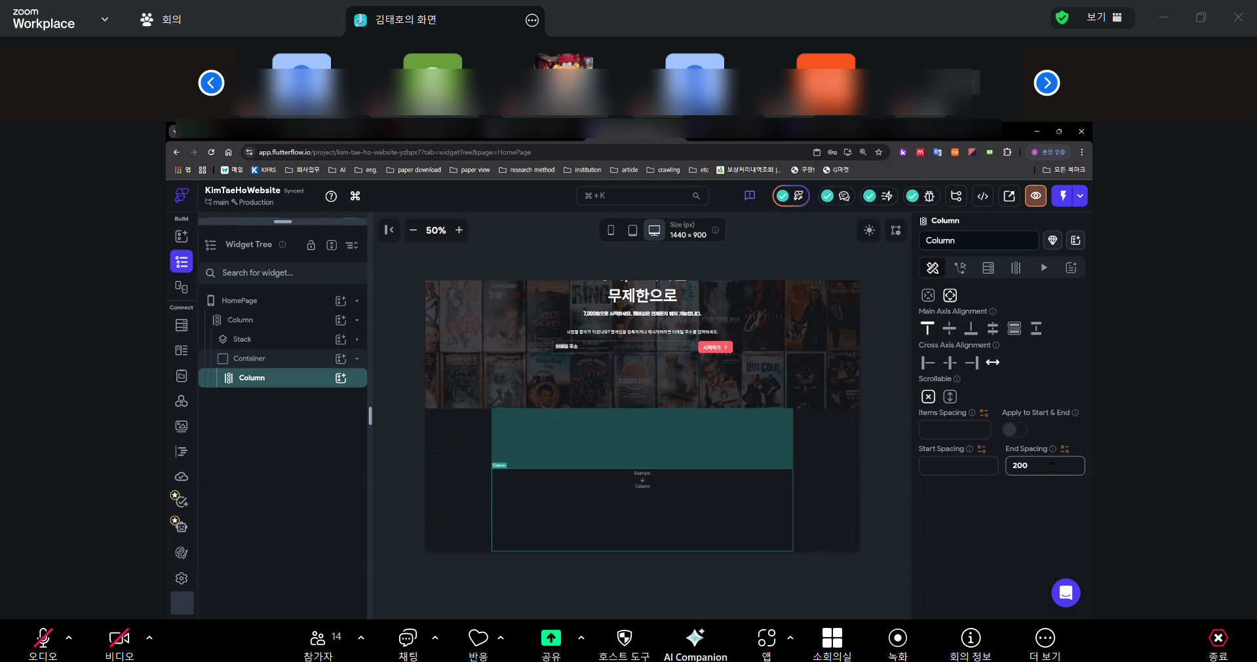Open the Theme Settings palette icon
The width and height of the screenshot is (1257, 662).
pyautogui.click(x=182, y=553)
